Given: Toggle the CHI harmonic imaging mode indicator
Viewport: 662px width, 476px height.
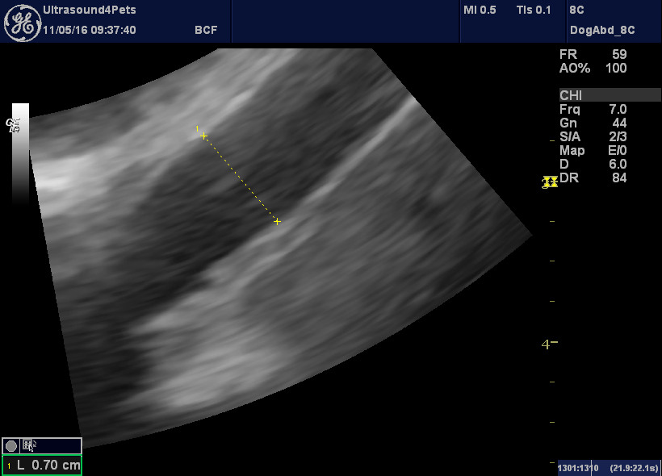Looking at the screenshot, I should pos(570,95).
